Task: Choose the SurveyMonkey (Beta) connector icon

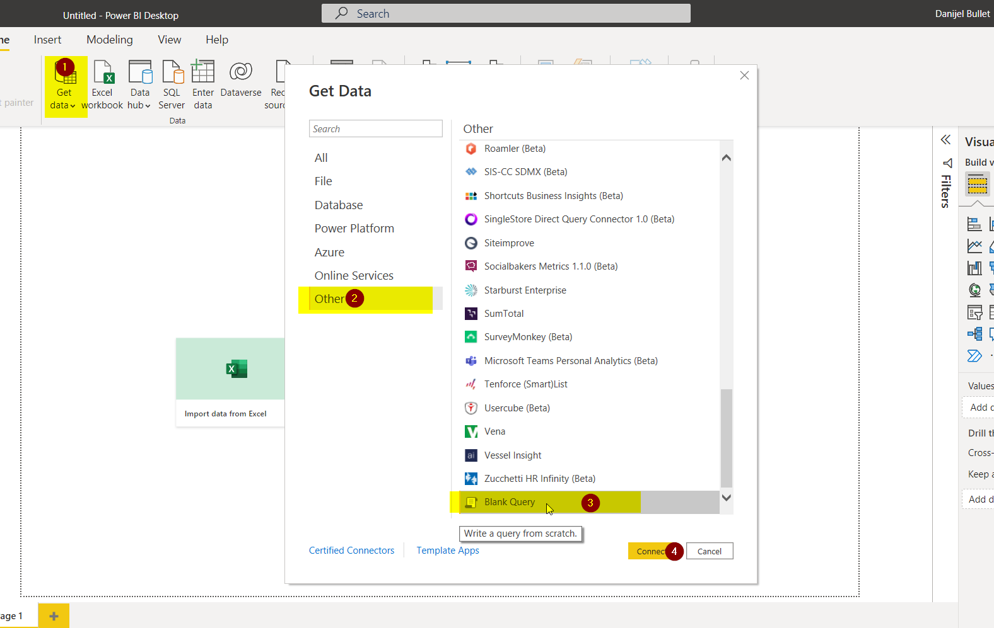Action: tap(471, 337)
